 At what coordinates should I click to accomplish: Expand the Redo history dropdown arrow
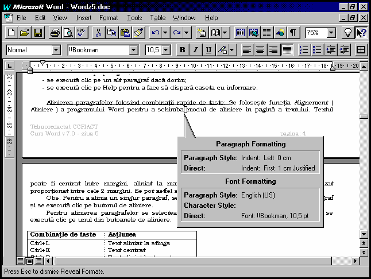coord(187,32)
